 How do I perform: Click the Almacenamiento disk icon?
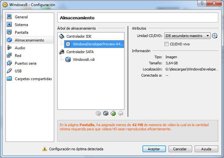point(9,40)
